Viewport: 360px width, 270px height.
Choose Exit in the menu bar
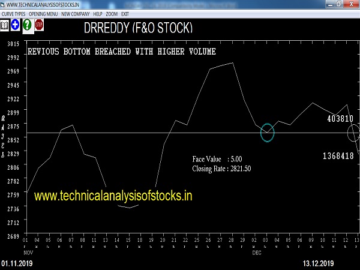pyautogui.click(x=126, y=13)
